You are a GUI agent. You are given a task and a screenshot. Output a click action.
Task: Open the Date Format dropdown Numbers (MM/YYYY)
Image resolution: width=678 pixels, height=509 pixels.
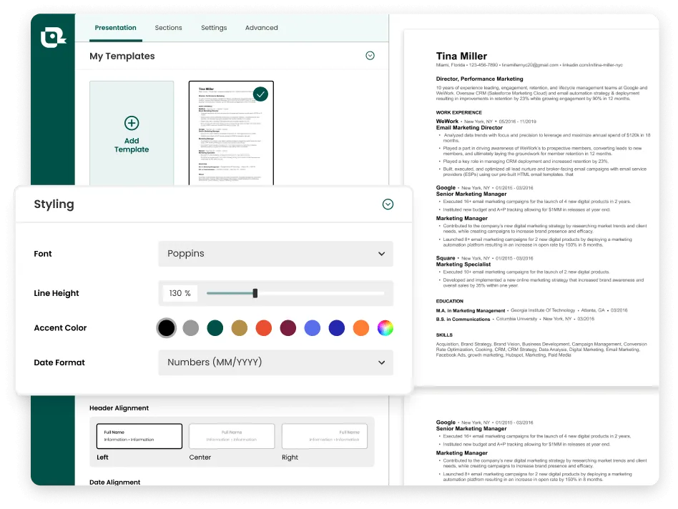(275, 362)
